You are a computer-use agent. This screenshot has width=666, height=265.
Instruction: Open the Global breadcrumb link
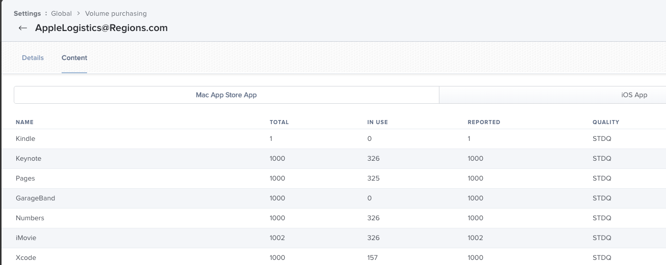tap(61, 13)
